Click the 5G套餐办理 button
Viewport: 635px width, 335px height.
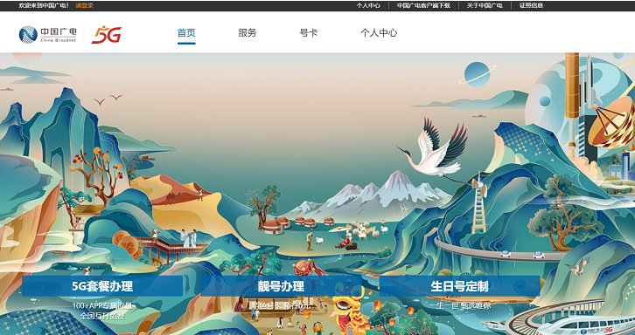(102, 286)
